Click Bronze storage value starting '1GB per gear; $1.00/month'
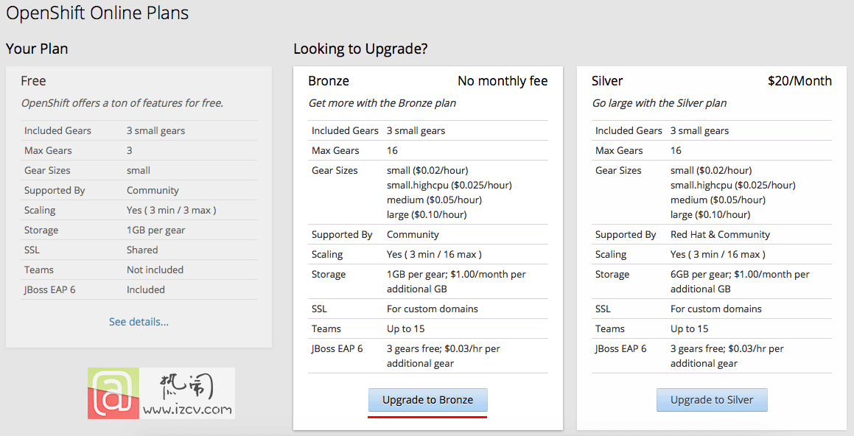854x436 pixels. [x=456, y=281]
